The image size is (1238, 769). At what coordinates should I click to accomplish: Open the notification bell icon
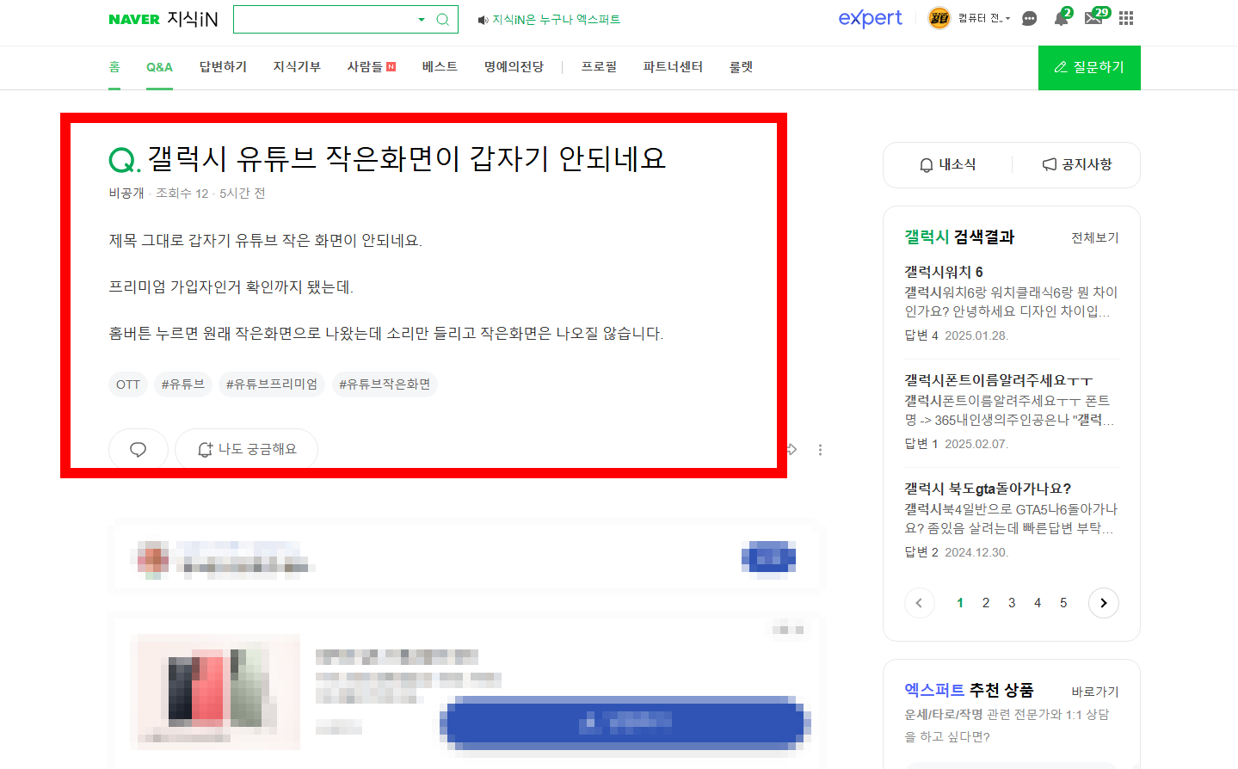click(x=1062, y=18)
